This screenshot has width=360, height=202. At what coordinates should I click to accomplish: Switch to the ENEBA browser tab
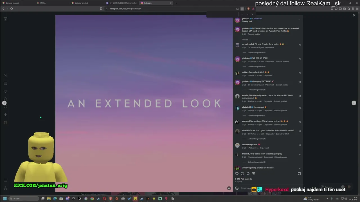tap(53, 3)
